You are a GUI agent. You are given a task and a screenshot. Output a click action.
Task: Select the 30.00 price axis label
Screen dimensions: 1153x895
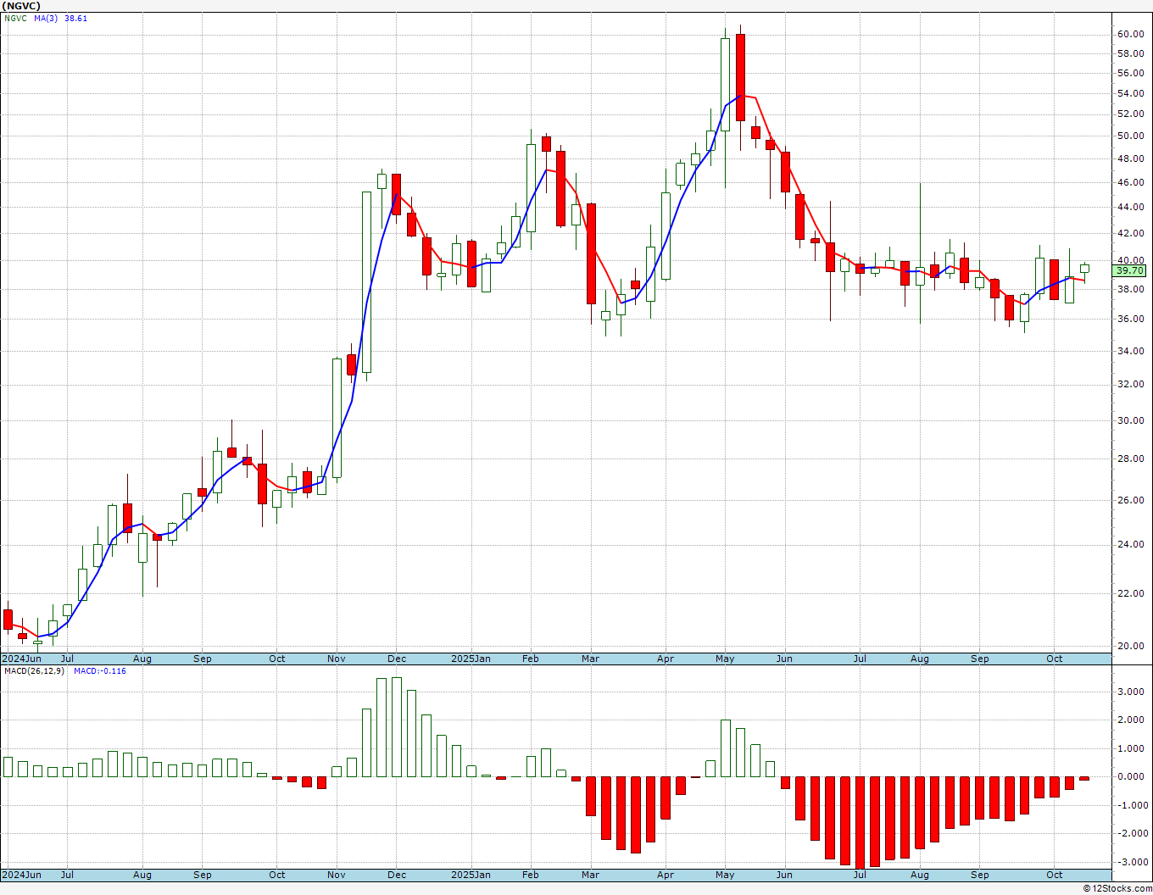(1130, 420)
